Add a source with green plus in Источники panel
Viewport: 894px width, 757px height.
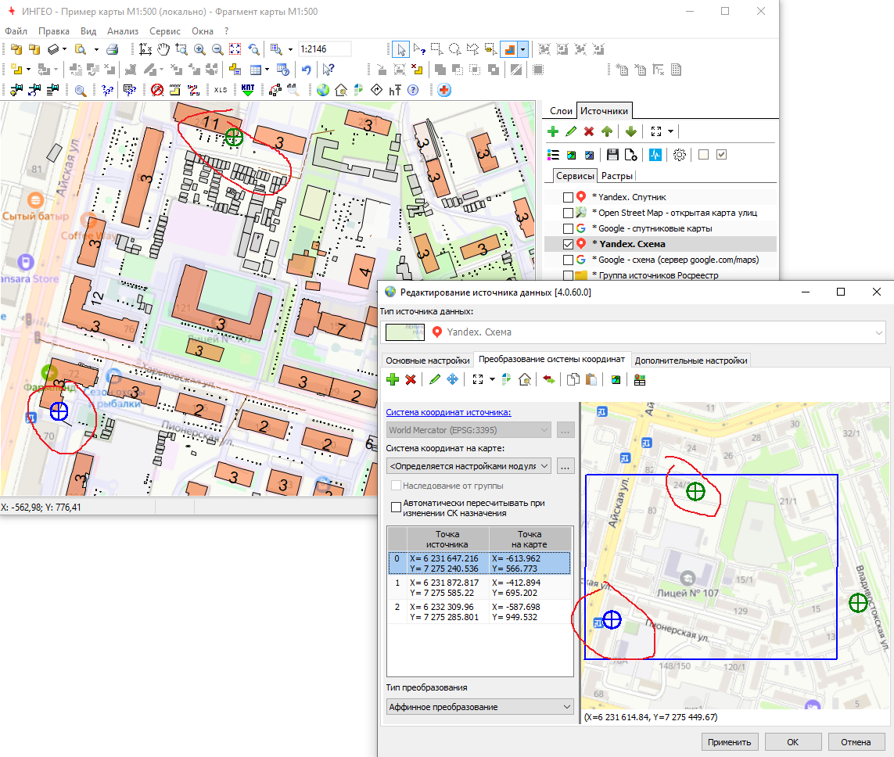tap(553, 131)
